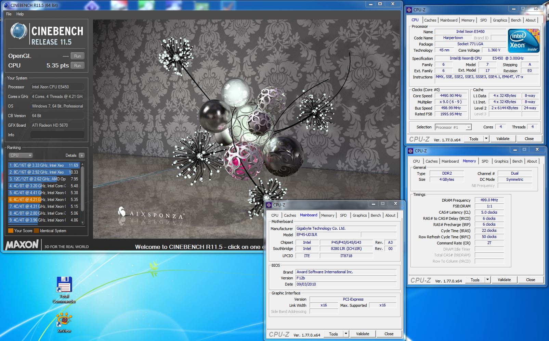The height and width of the screenshot is (341, 549).
Task: Click CPU-Z Memory window title icon
Action: [x=410, y=151]
